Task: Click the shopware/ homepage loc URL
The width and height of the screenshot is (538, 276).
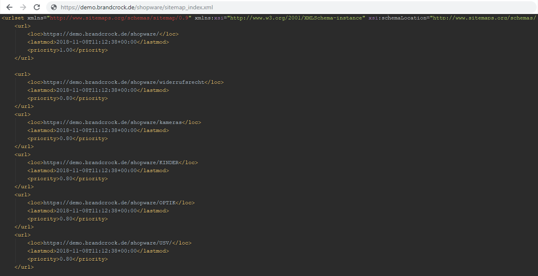Action: tap(102, 34)
